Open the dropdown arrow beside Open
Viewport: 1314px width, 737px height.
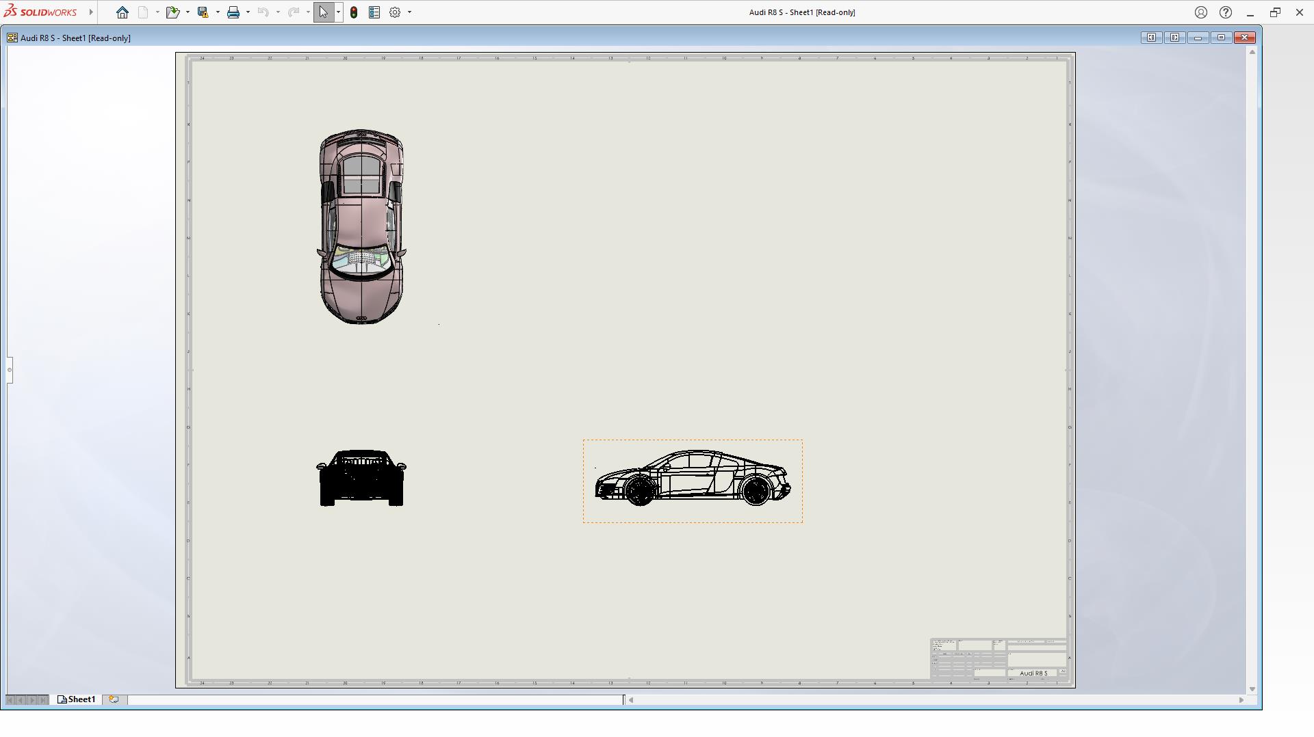[188, 12]
